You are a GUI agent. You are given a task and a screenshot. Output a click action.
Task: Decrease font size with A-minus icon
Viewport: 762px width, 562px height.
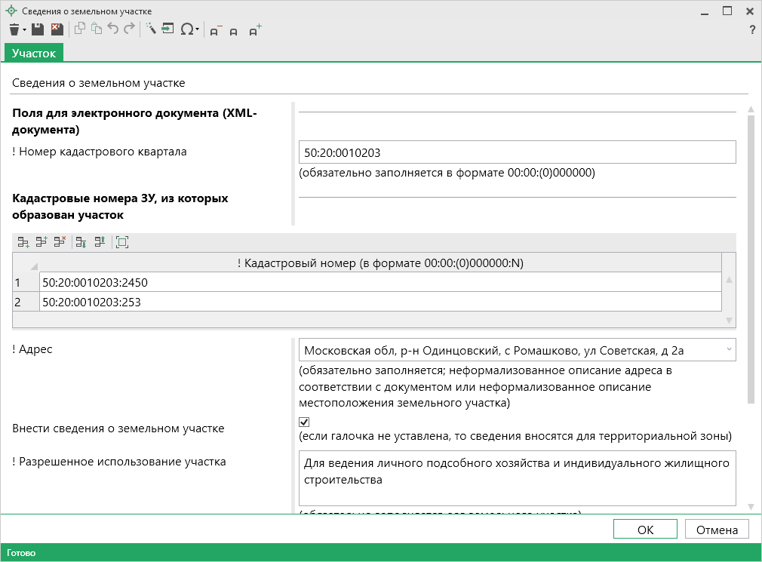215,30
